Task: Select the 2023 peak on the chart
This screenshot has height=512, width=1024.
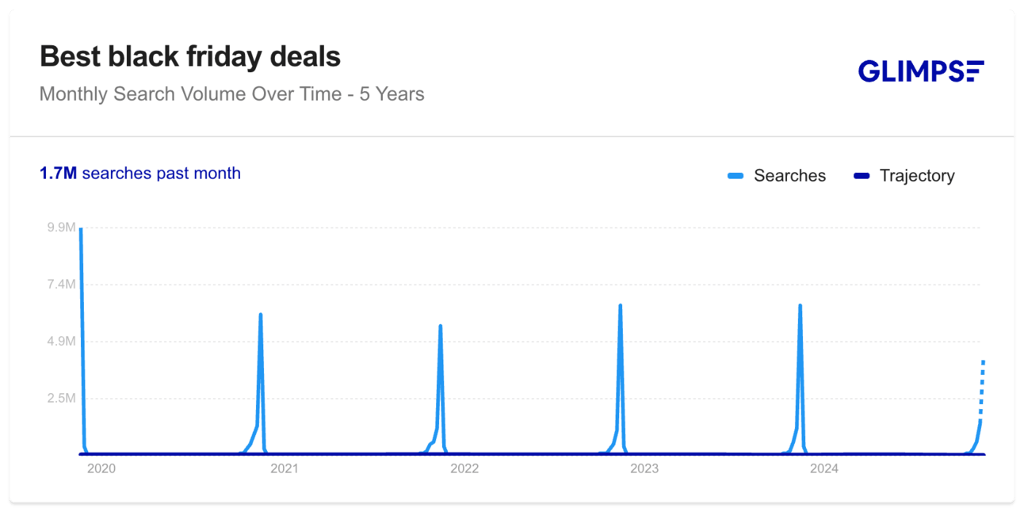Action: click(620, 306)
